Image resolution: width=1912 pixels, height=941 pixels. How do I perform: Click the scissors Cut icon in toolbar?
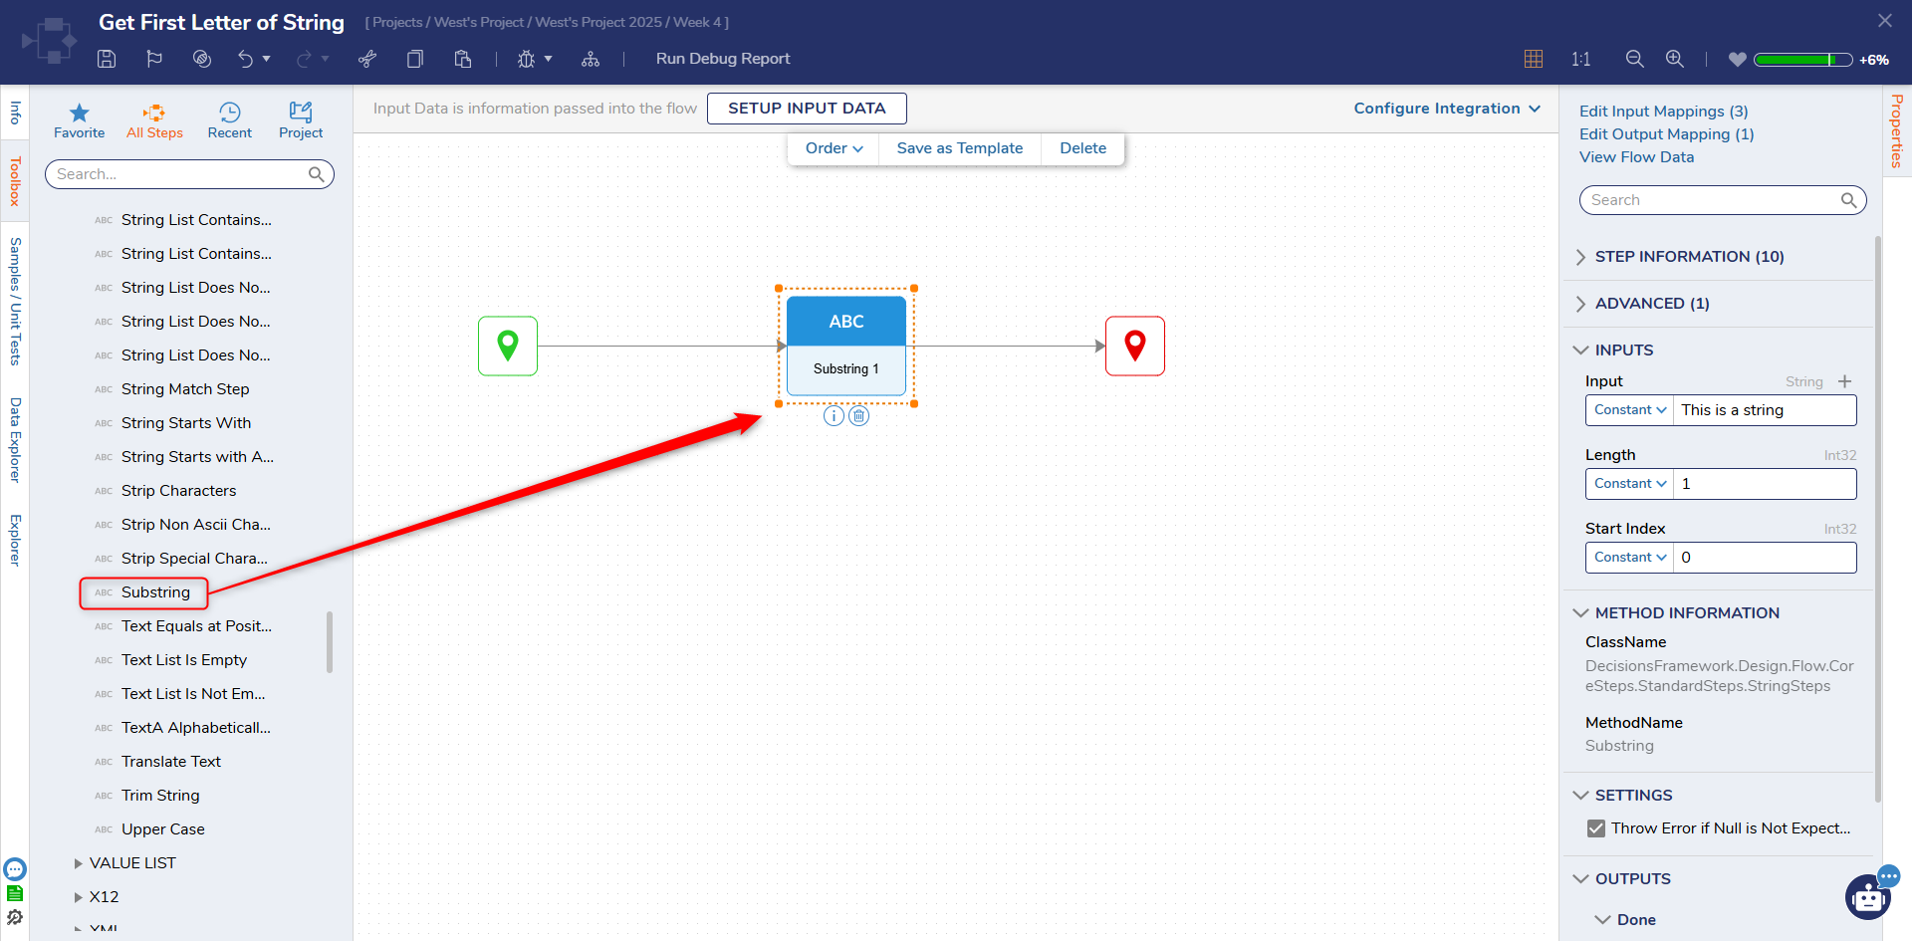367,59
